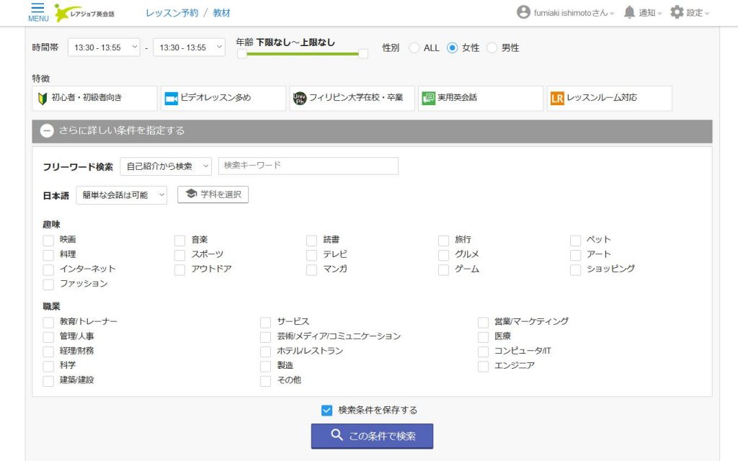
Task: Select the 男性 gender radio button
Action: (492, 48)
